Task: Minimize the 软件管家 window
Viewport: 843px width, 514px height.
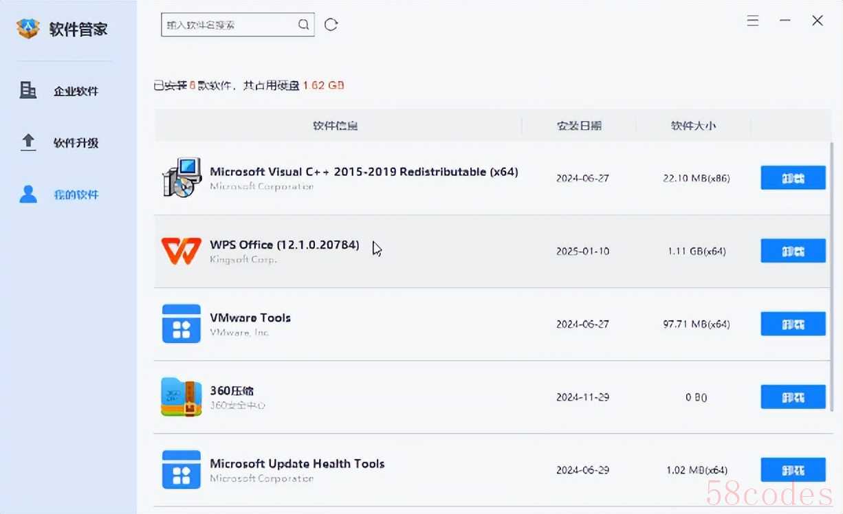Action: 785,21
